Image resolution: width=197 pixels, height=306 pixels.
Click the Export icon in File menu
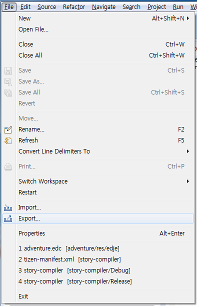pyautogui.click(x=8, y=218)
